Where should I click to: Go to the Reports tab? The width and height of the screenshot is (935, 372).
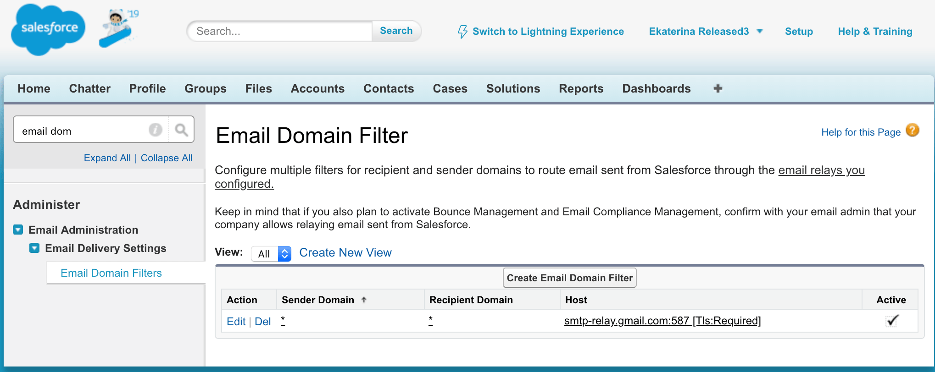[581, 88]
